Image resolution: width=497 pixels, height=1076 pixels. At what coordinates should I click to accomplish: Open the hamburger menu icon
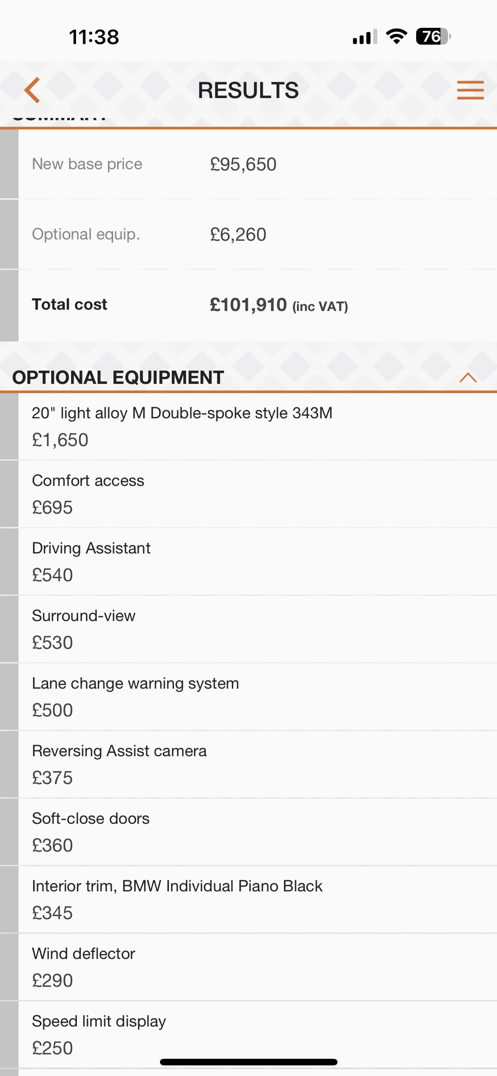(470, 90)
